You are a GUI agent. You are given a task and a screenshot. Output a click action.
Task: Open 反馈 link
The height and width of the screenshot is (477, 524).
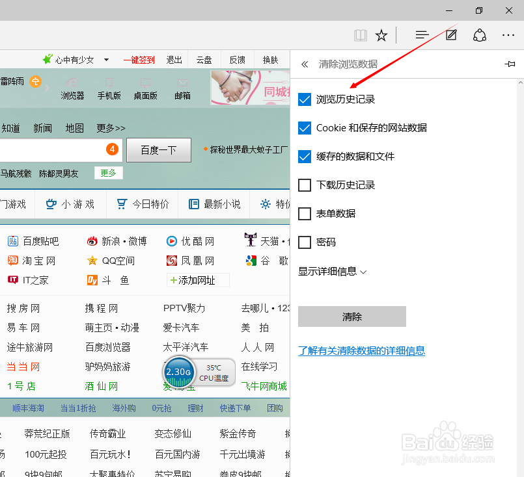click(x=238, y=60)
